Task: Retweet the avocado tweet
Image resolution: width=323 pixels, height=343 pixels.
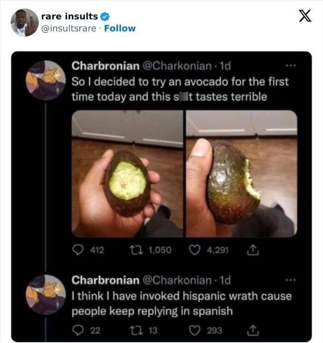Action: [134, 250]
